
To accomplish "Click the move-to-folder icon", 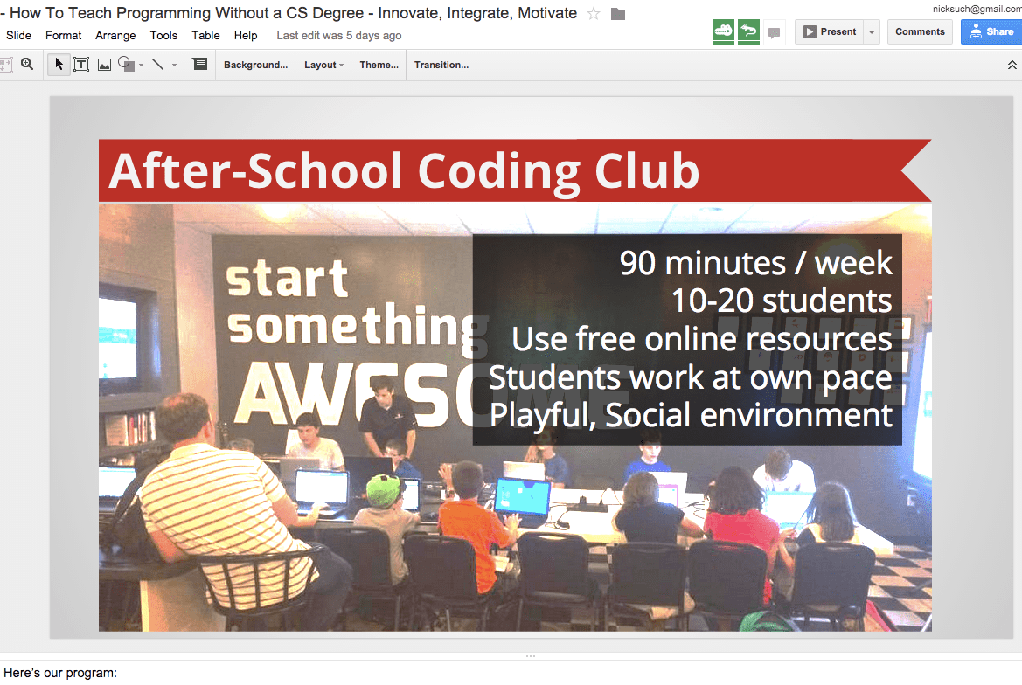I will coord(618,14).
